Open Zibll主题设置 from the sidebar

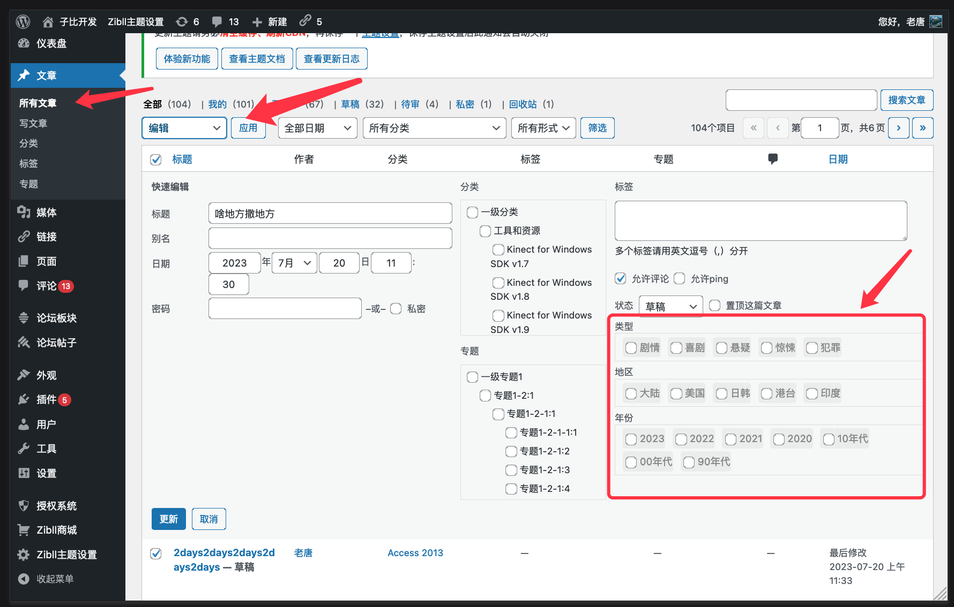point(66,555)
